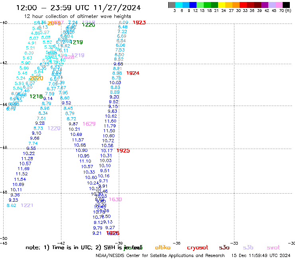Click the bright red swatch in the legend
295x259 pixels.
243,5
